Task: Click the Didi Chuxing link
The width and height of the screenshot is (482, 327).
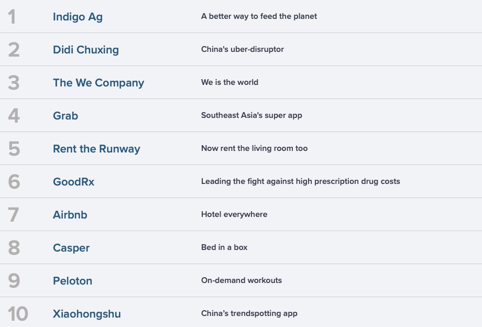Action: pyautogui.click(x=85, y=50)
